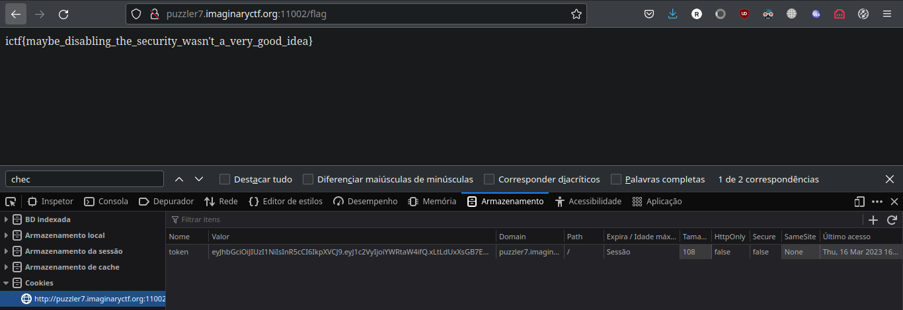Image resolution: width=903 pixels, height=310 pixels.
Task: Refresh the cookie list with reload icon
Action: (892, 219)
